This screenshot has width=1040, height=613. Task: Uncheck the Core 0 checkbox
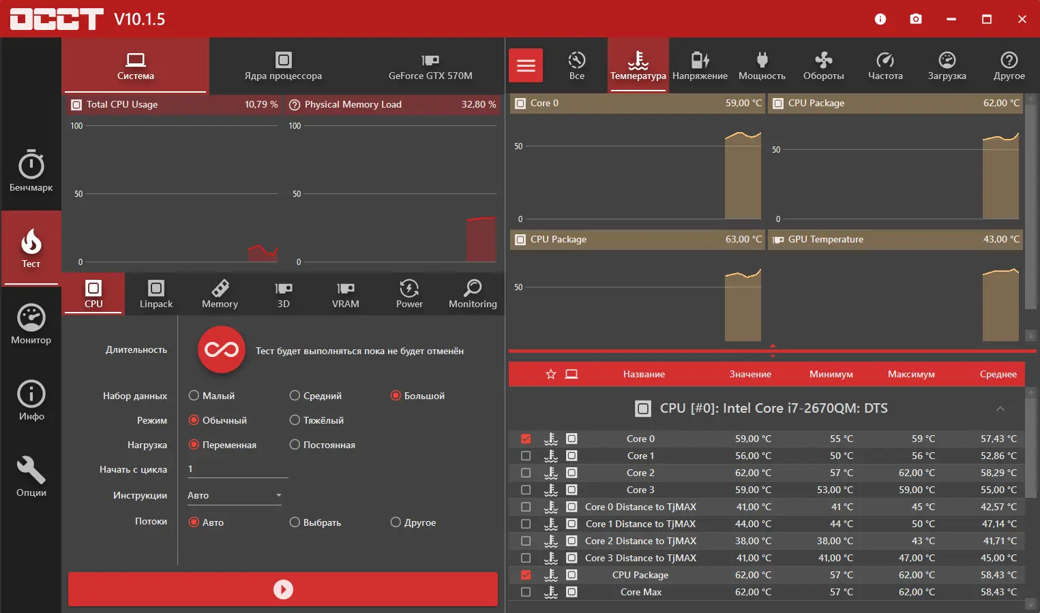[526, 439]
